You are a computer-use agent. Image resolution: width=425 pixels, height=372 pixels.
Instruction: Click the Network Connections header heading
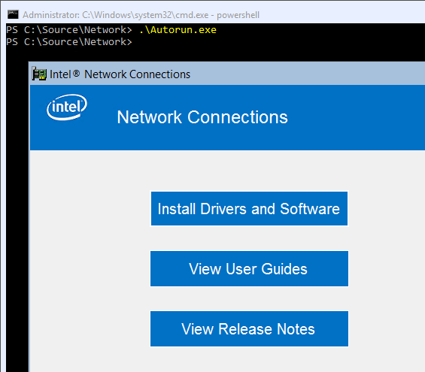coord(202,117)
